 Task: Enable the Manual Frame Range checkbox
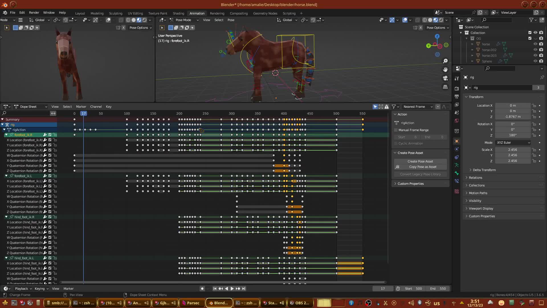[396, 130]
